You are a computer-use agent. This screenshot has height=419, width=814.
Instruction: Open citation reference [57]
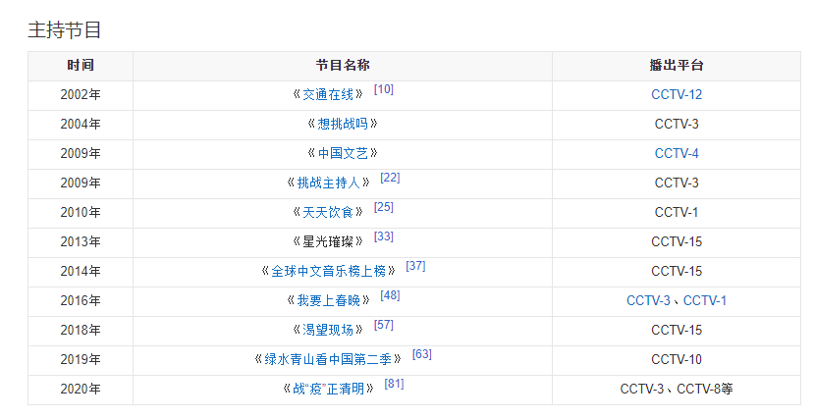click(384, 325)
